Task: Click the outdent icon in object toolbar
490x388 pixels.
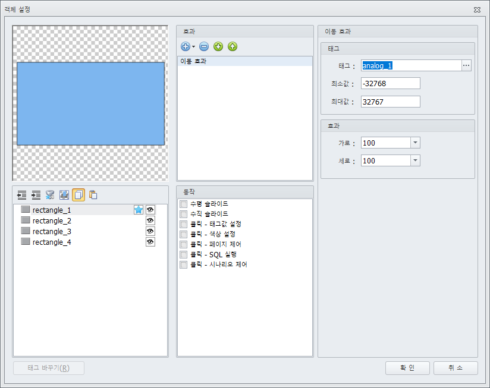Action: [x=21, y=195]
